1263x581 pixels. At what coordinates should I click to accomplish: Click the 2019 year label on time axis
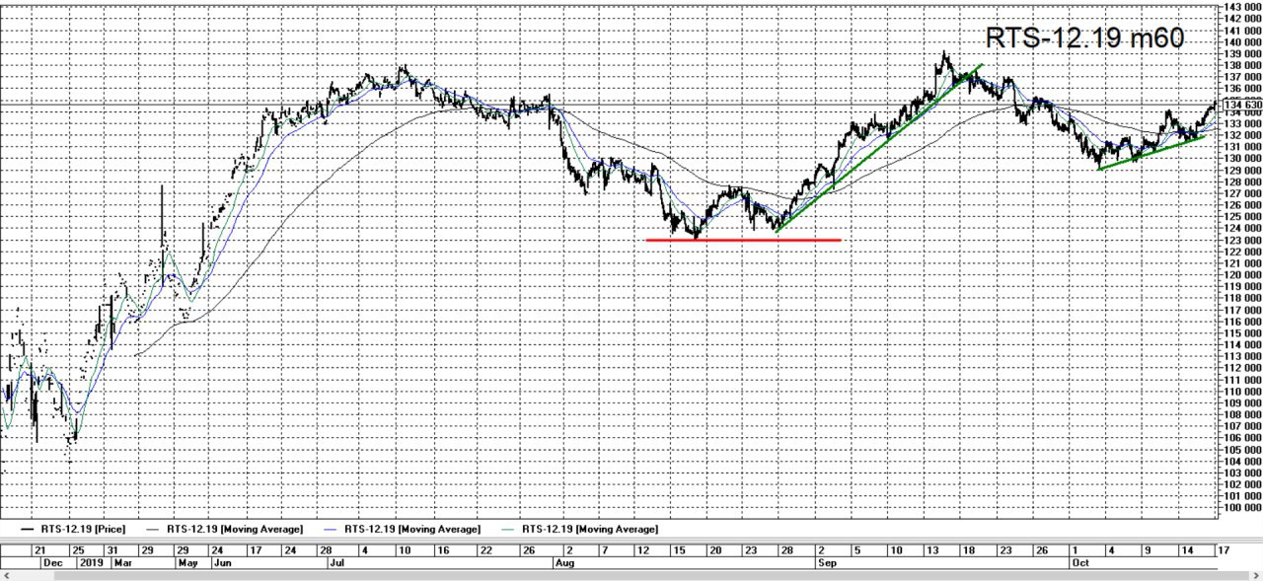click(92, 563)
